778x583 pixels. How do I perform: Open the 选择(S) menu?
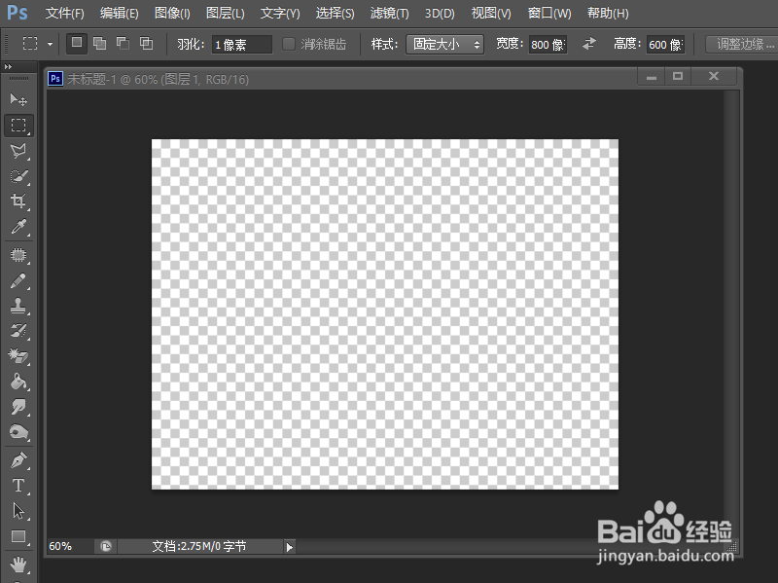pyautogui.click(x=336, y=13)
